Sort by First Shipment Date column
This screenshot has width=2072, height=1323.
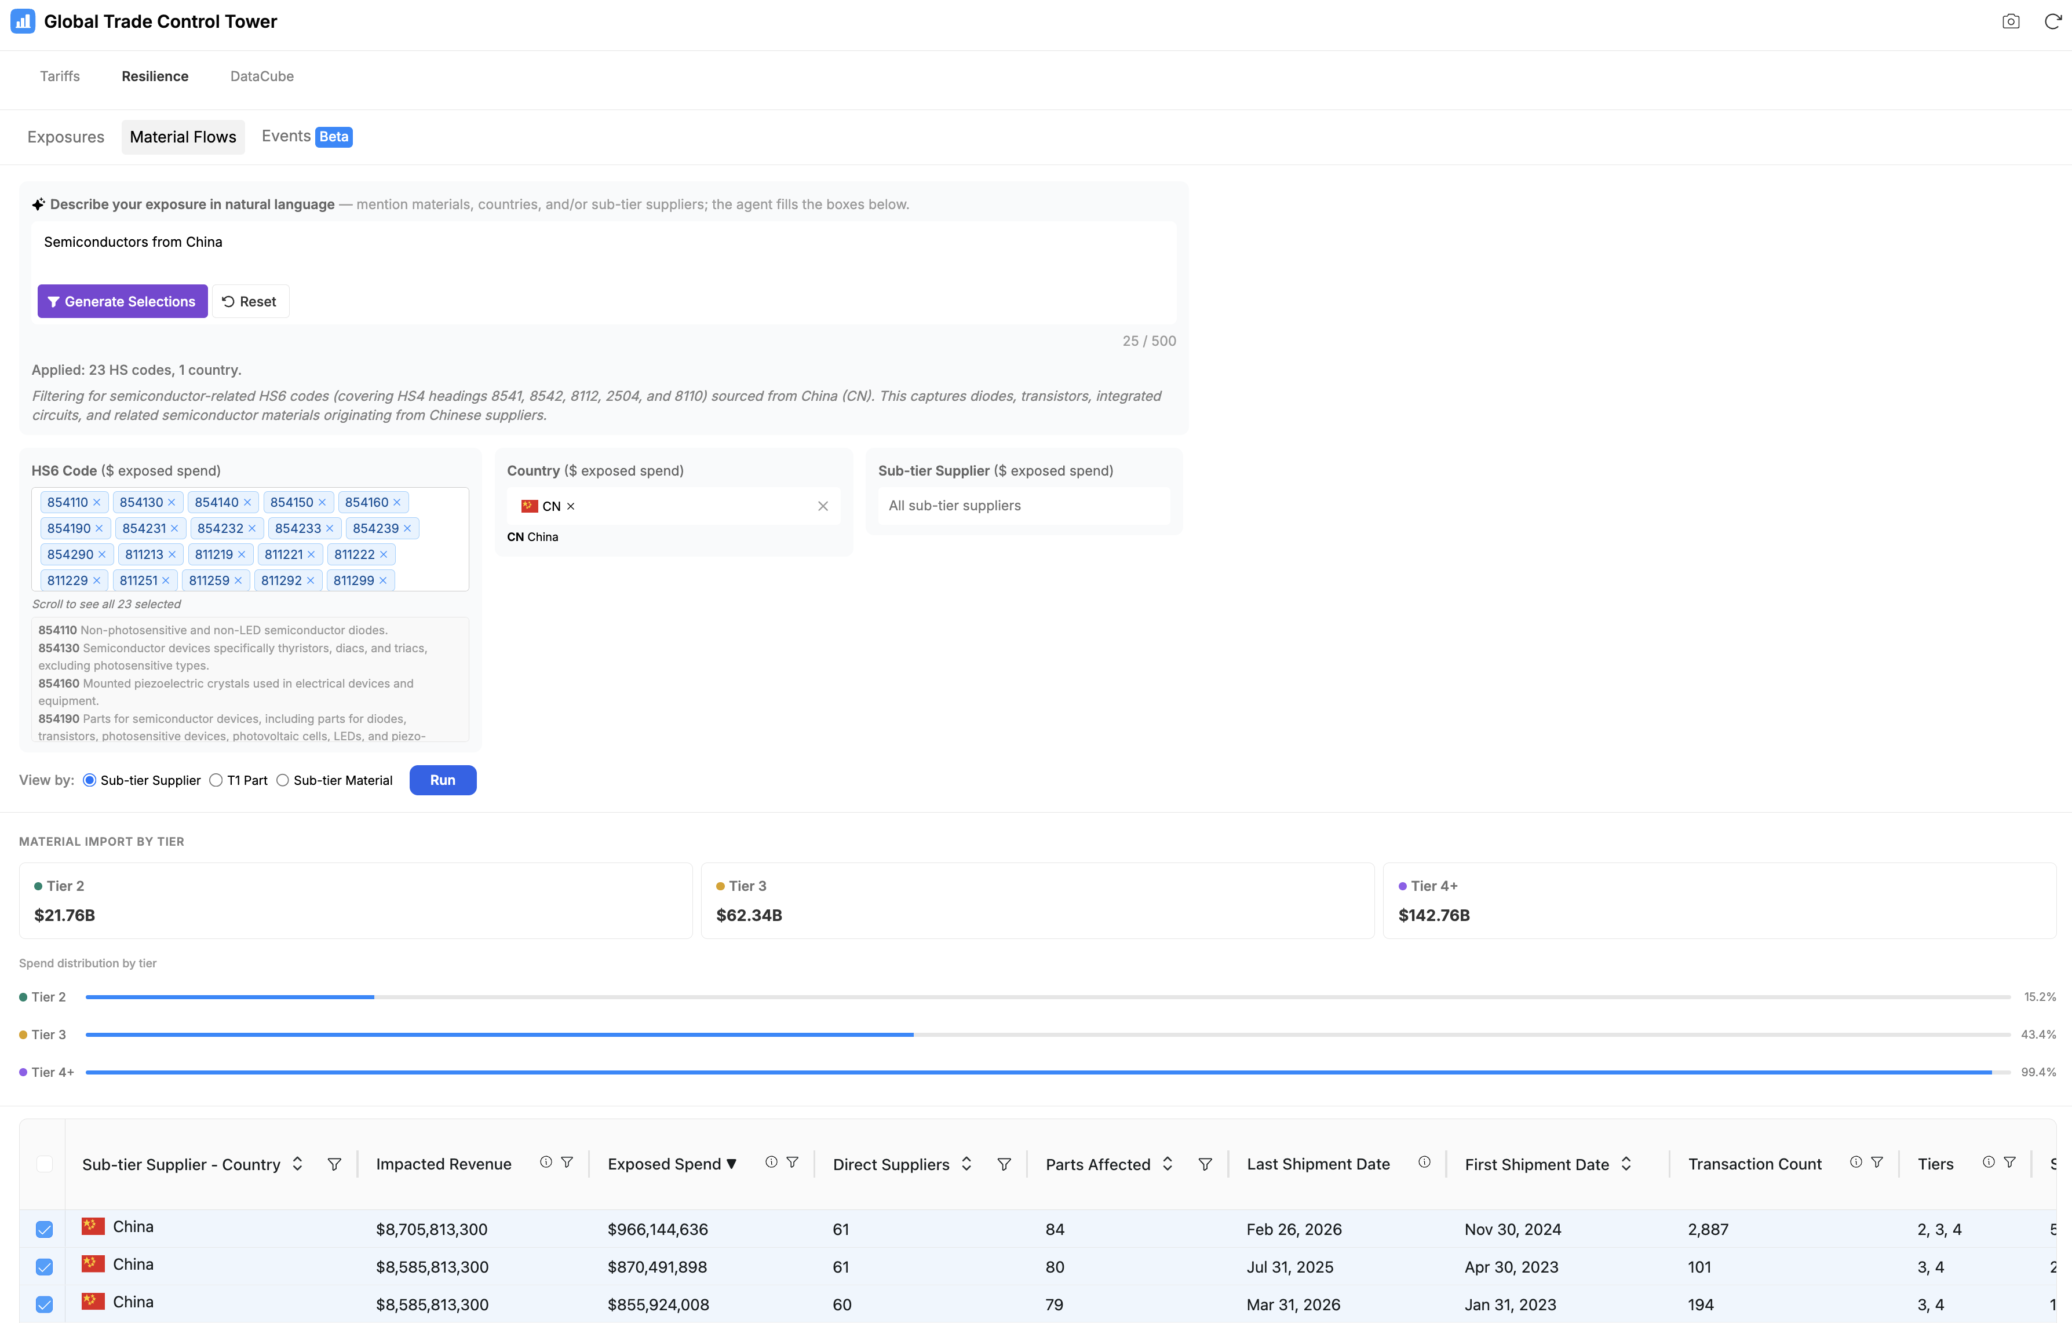pyautogui.click(x=1626, y=1164)
